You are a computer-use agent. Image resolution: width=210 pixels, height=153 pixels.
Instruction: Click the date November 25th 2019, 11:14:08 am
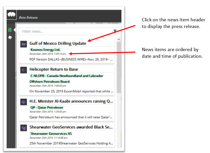[x=48, y=138]
